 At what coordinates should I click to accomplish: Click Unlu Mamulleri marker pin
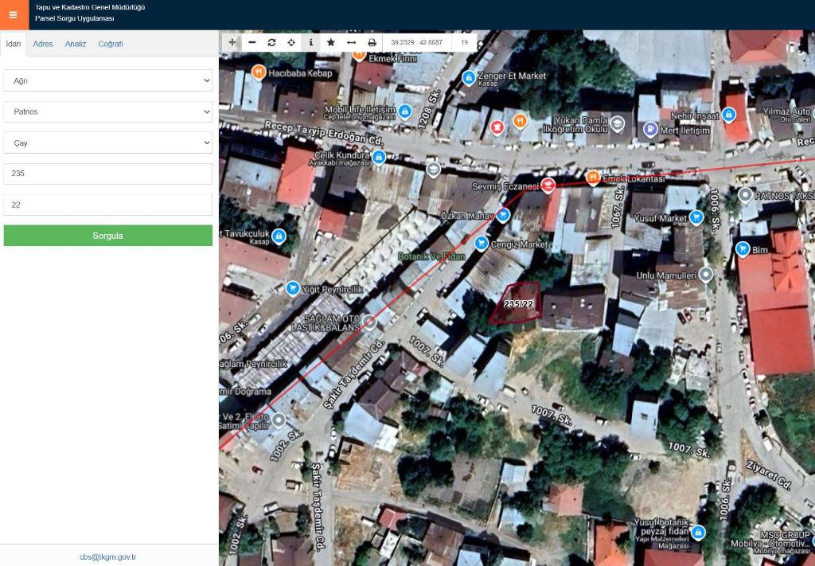pos(705,274)
